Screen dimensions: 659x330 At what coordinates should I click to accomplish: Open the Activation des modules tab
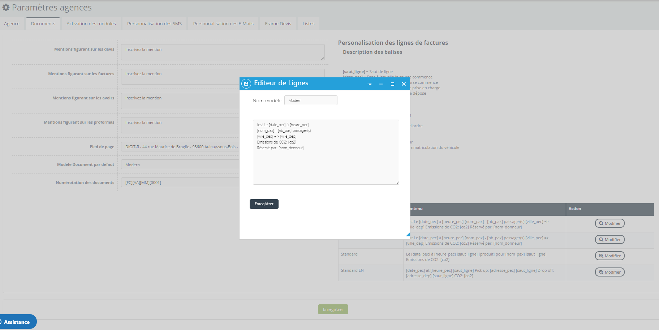coord(91,24)
